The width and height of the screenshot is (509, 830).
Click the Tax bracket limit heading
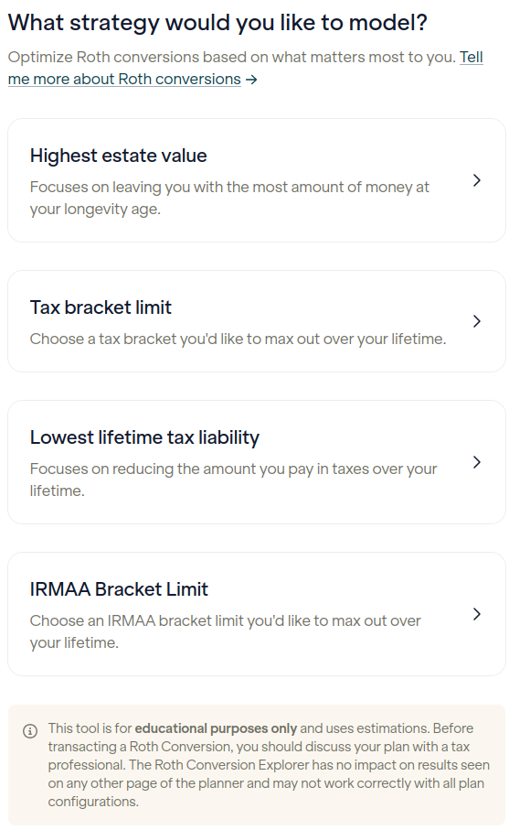(x=101, y=307)
